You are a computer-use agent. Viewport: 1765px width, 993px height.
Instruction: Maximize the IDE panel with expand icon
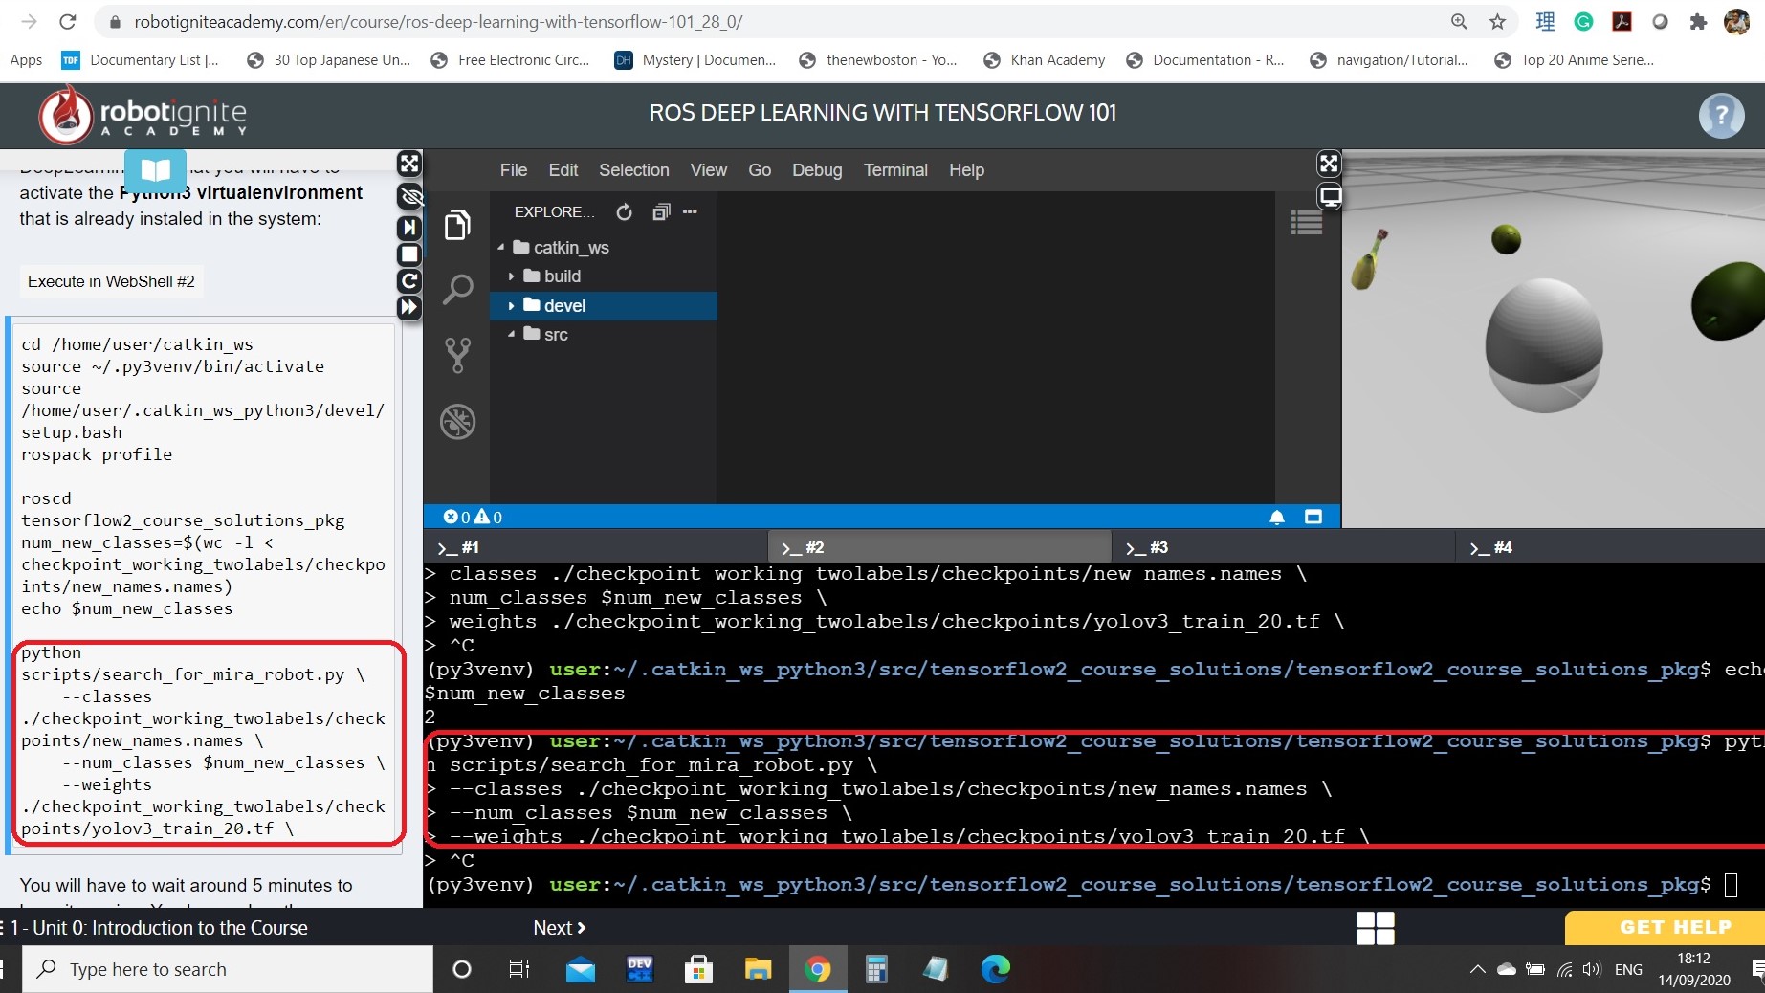pyautogui.click(x=1329, y=164)
